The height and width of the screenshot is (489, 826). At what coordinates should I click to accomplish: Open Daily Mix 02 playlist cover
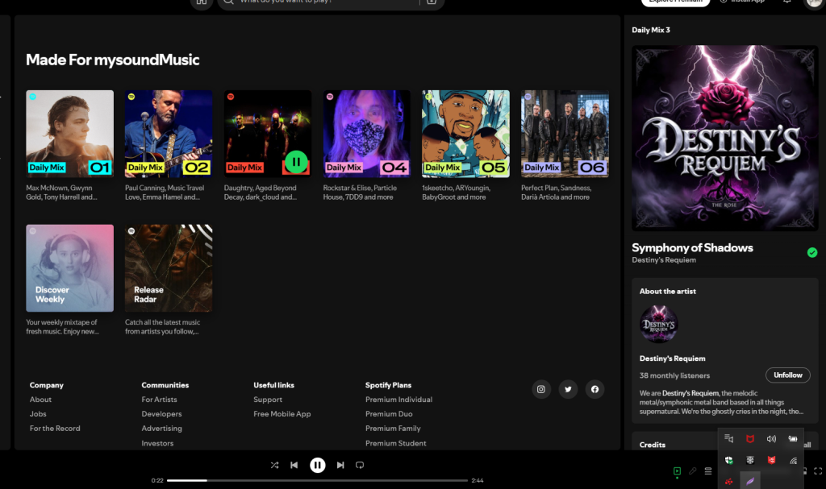(169, 134)
